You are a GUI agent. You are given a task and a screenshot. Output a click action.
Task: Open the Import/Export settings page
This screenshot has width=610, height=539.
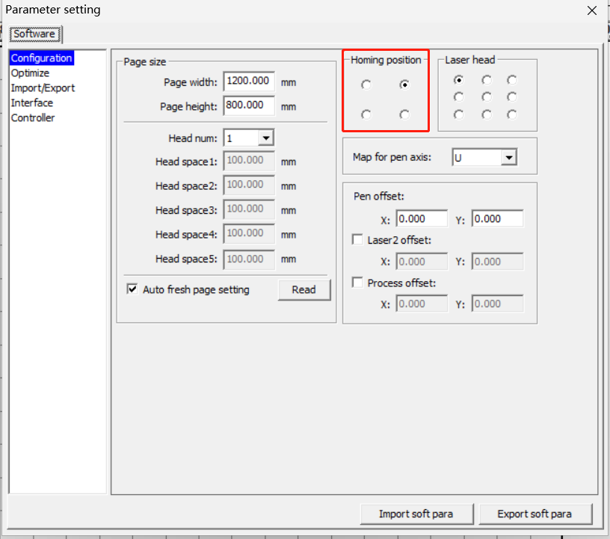tap(43, 88)
